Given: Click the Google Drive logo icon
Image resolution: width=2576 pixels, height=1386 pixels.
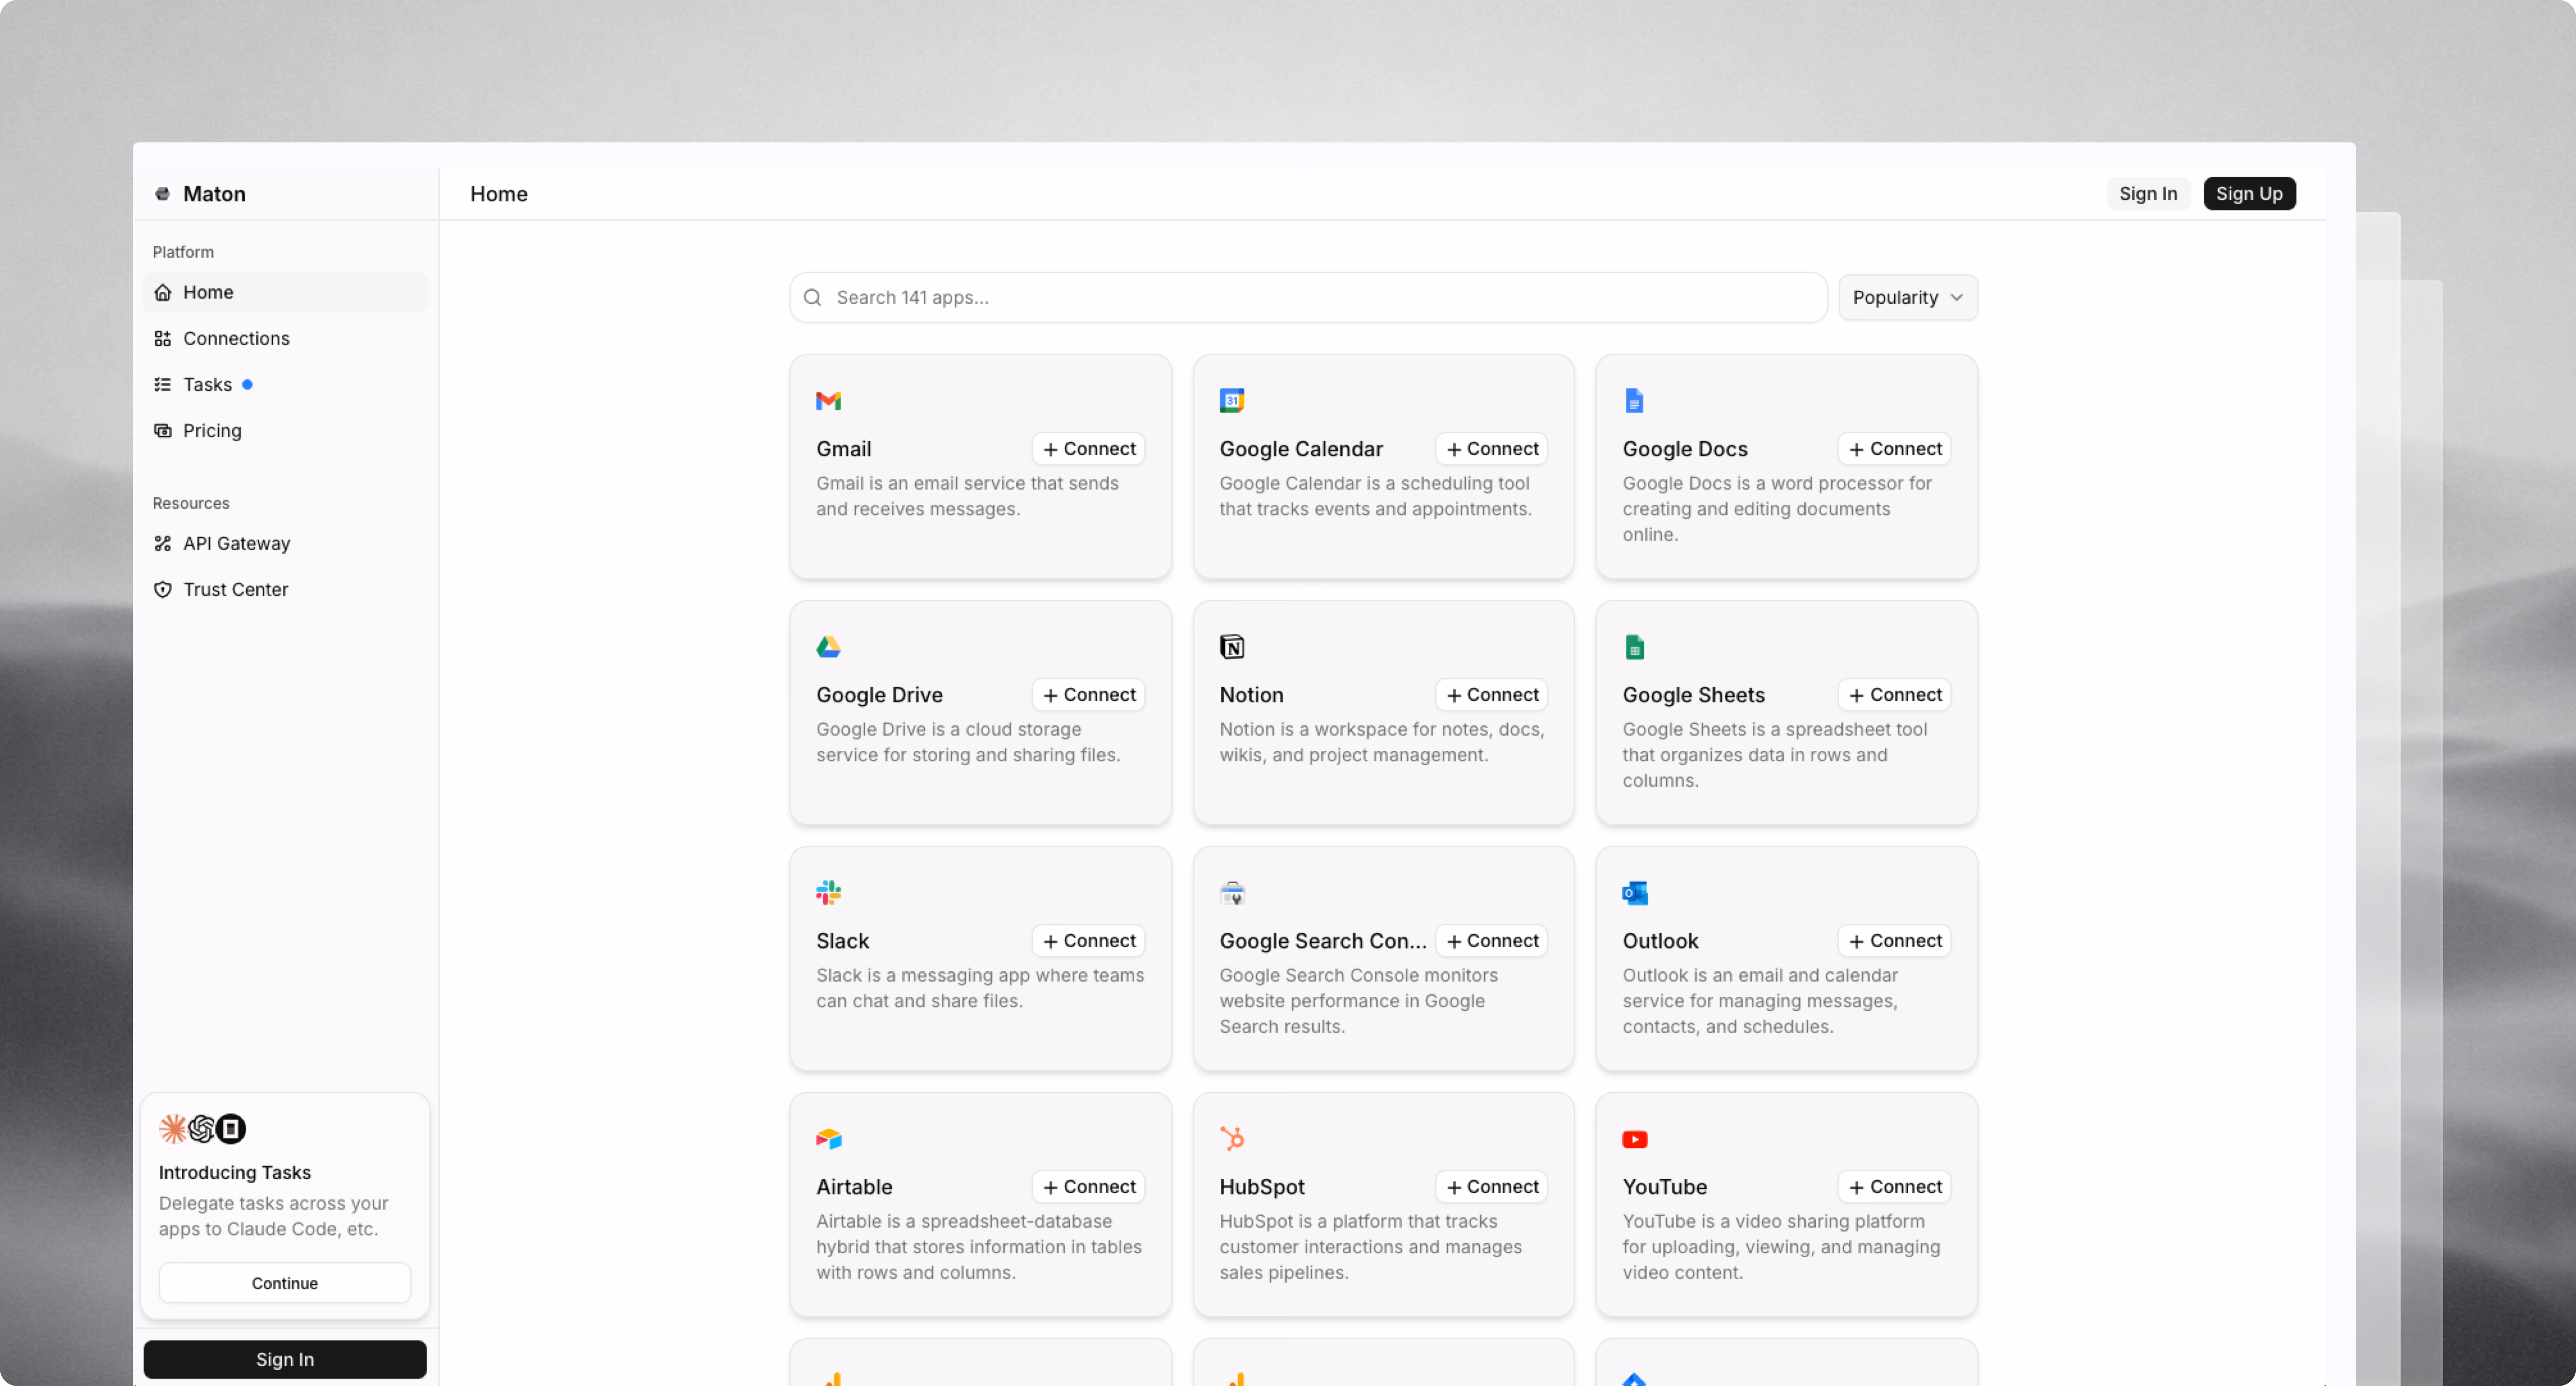Looking at the screenshot, I should (x=828, y=647).
